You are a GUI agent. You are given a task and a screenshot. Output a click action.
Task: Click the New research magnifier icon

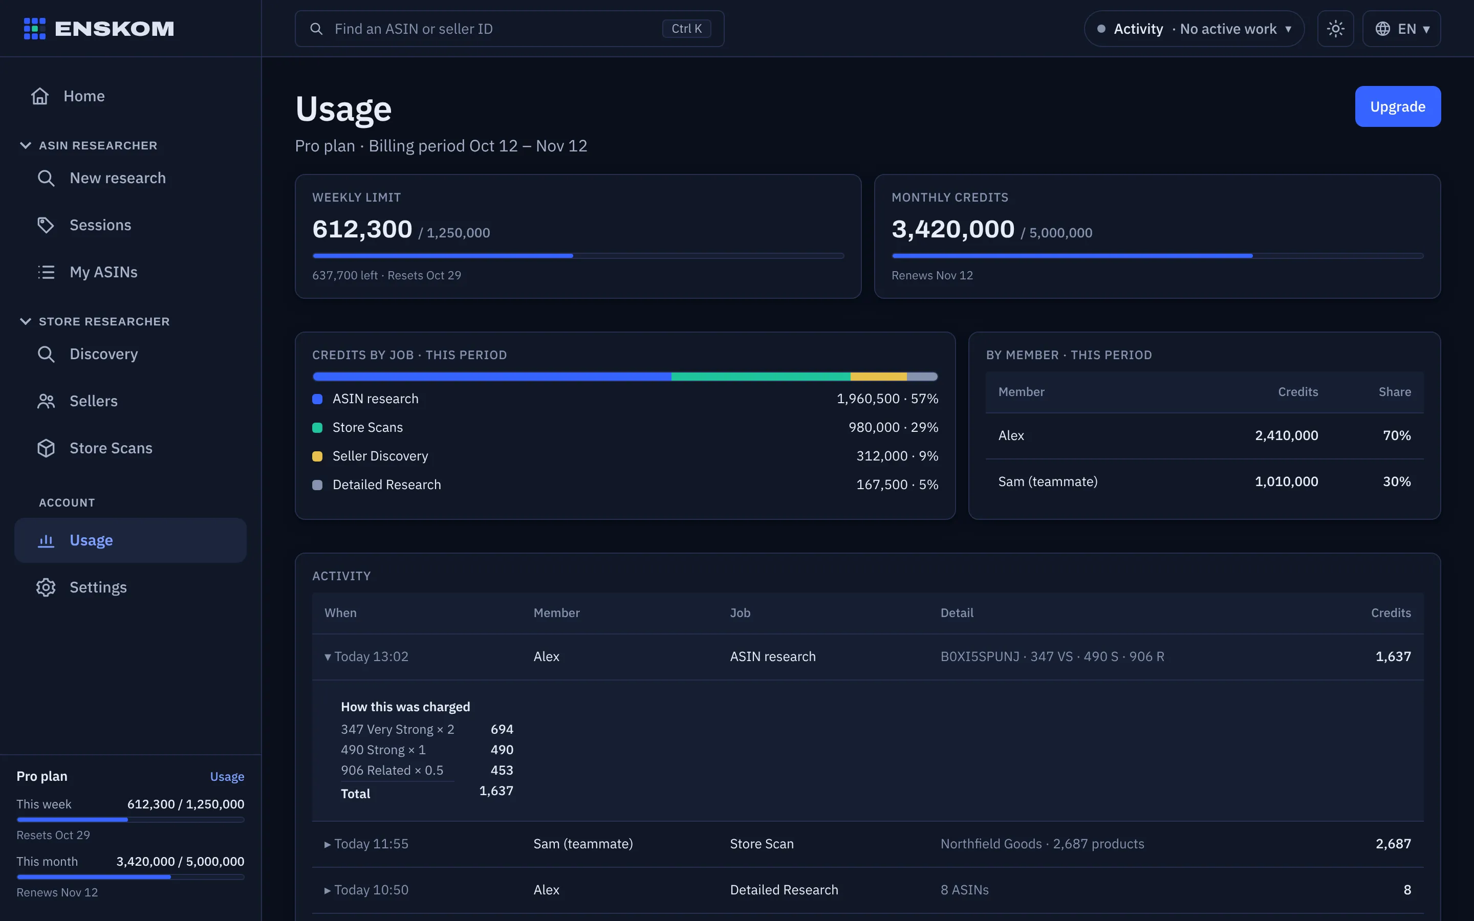[x=46, y=178]
